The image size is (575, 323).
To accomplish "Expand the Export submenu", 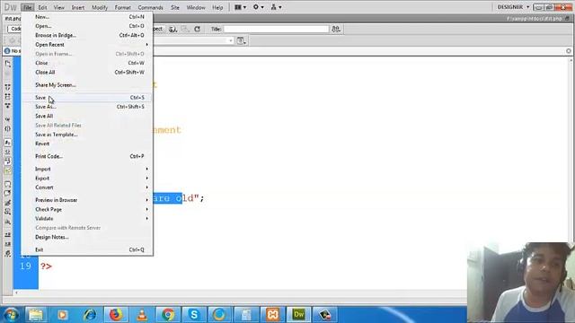I will point(87,178).
